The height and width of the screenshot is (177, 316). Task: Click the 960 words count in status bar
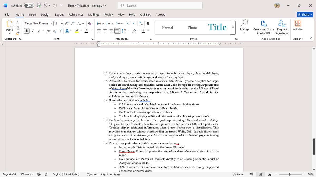pyautogui.click(x=26, y=174)
